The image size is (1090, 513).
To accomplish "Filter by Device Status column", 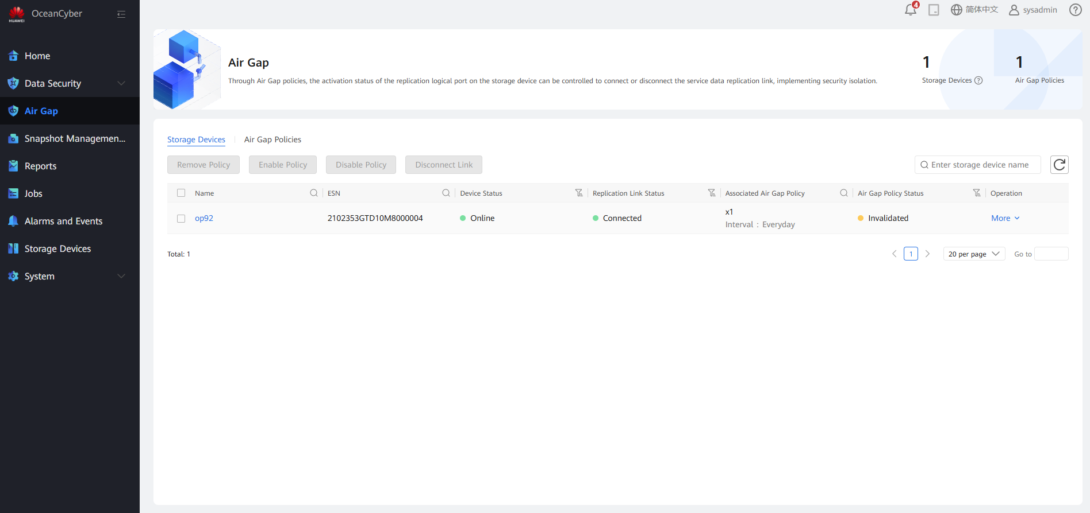I will 579,193.
